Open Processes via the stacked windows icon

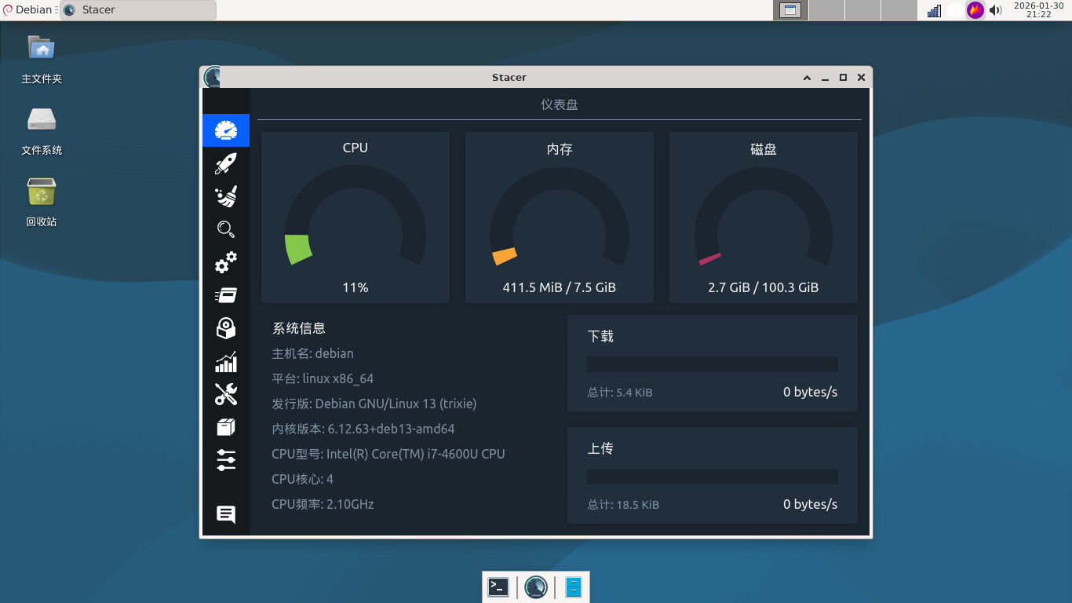point(226,295)
